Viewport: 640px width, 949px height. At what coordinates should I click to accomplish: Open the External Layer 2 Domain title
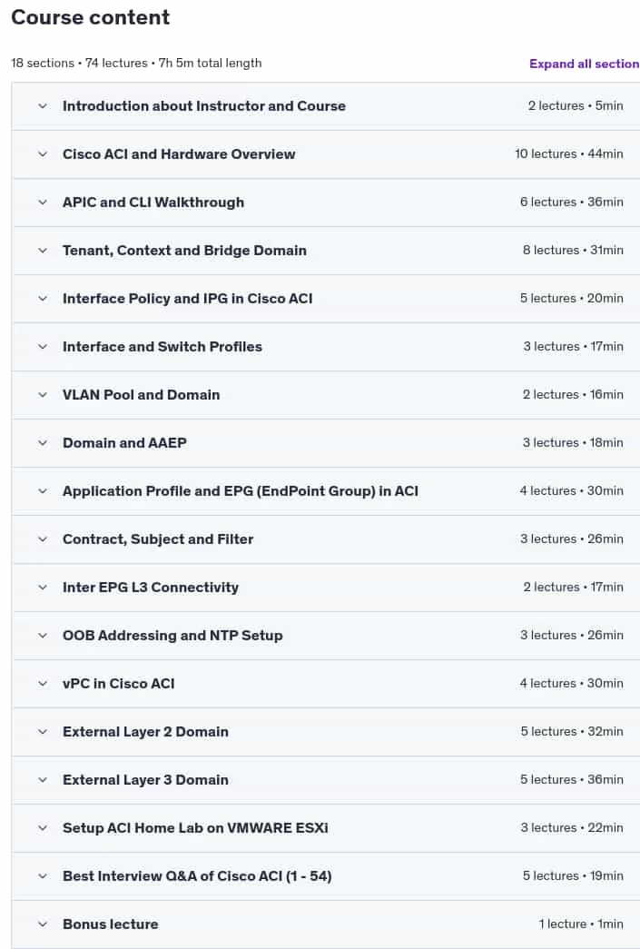145,732
